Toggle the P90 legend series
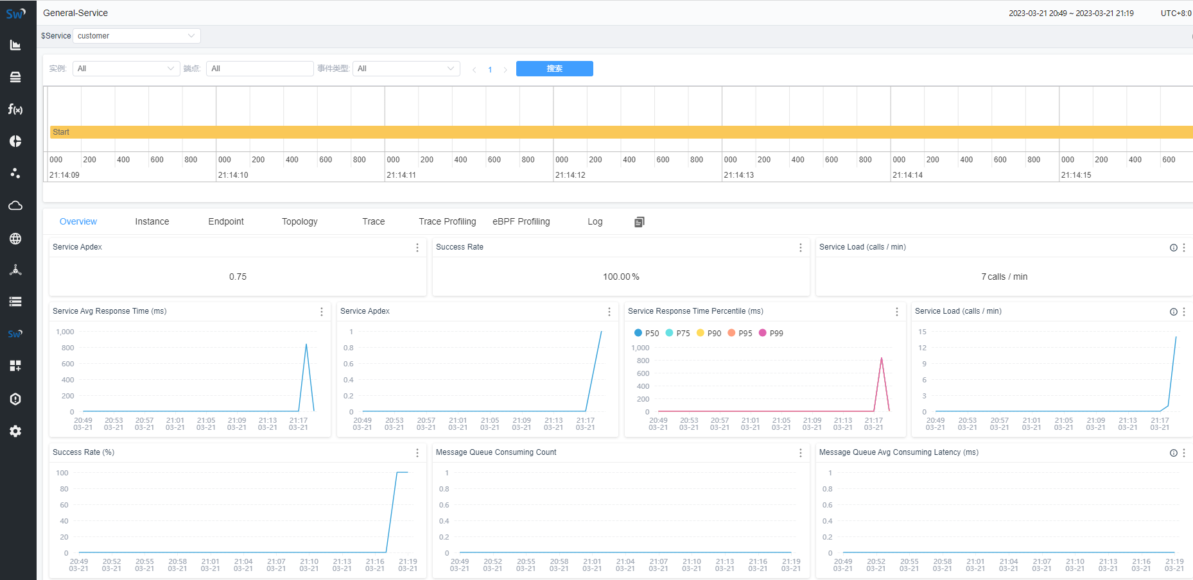Viewport: 1193px width, 580px height. click(709, 333)
